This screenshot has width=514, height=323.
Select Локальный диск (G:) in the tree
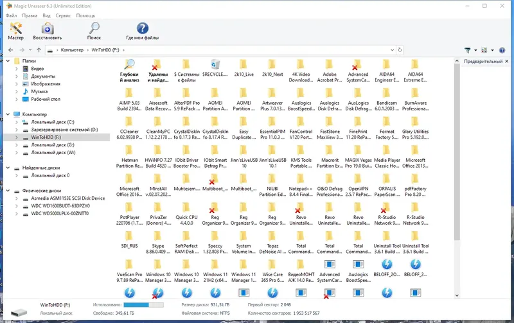tap(53, 144)
